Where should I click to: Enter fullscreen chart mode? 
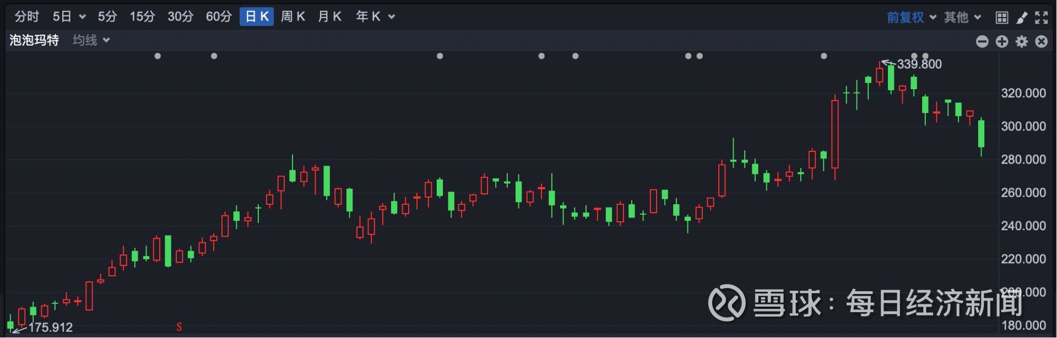click(1041, 18)
